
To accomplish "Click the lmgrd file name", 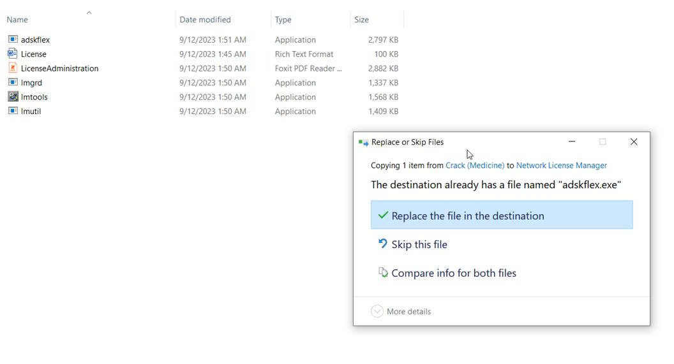I will click(31, 83).
